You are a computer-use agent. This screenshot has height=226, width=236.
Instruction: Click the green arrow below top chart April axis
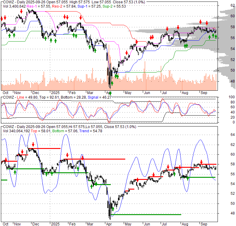click(x=110, y=93)
